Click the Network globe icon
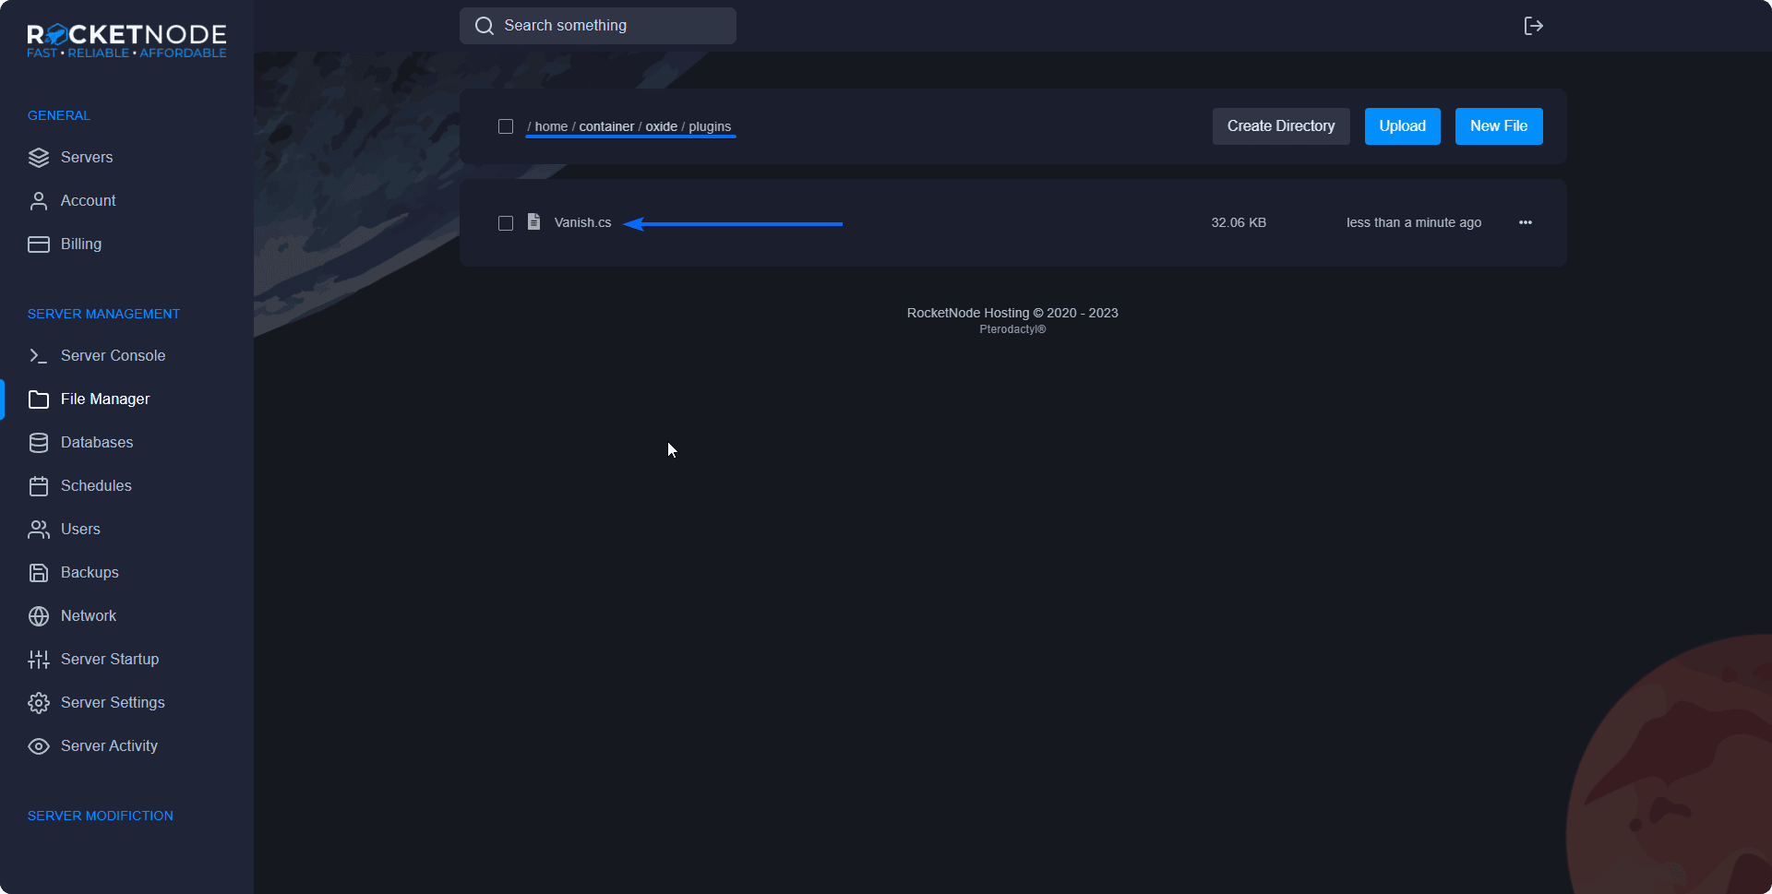This screenshot has width=1772, height=894. pos(39,616)
